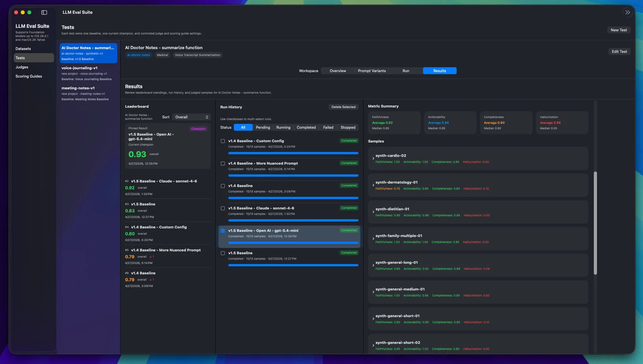
Task: Select the AI Doctor Notes test
Action: pyautogui.click(x=88, y=53)
